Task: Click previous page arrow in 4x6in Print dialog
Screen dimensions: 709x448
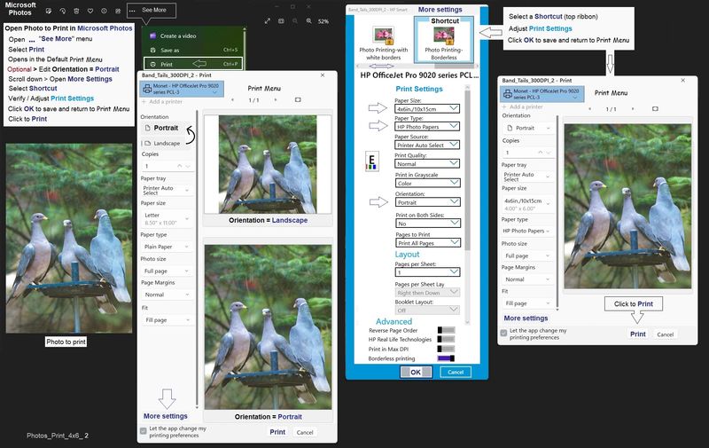Action: (x=590, y=109)
